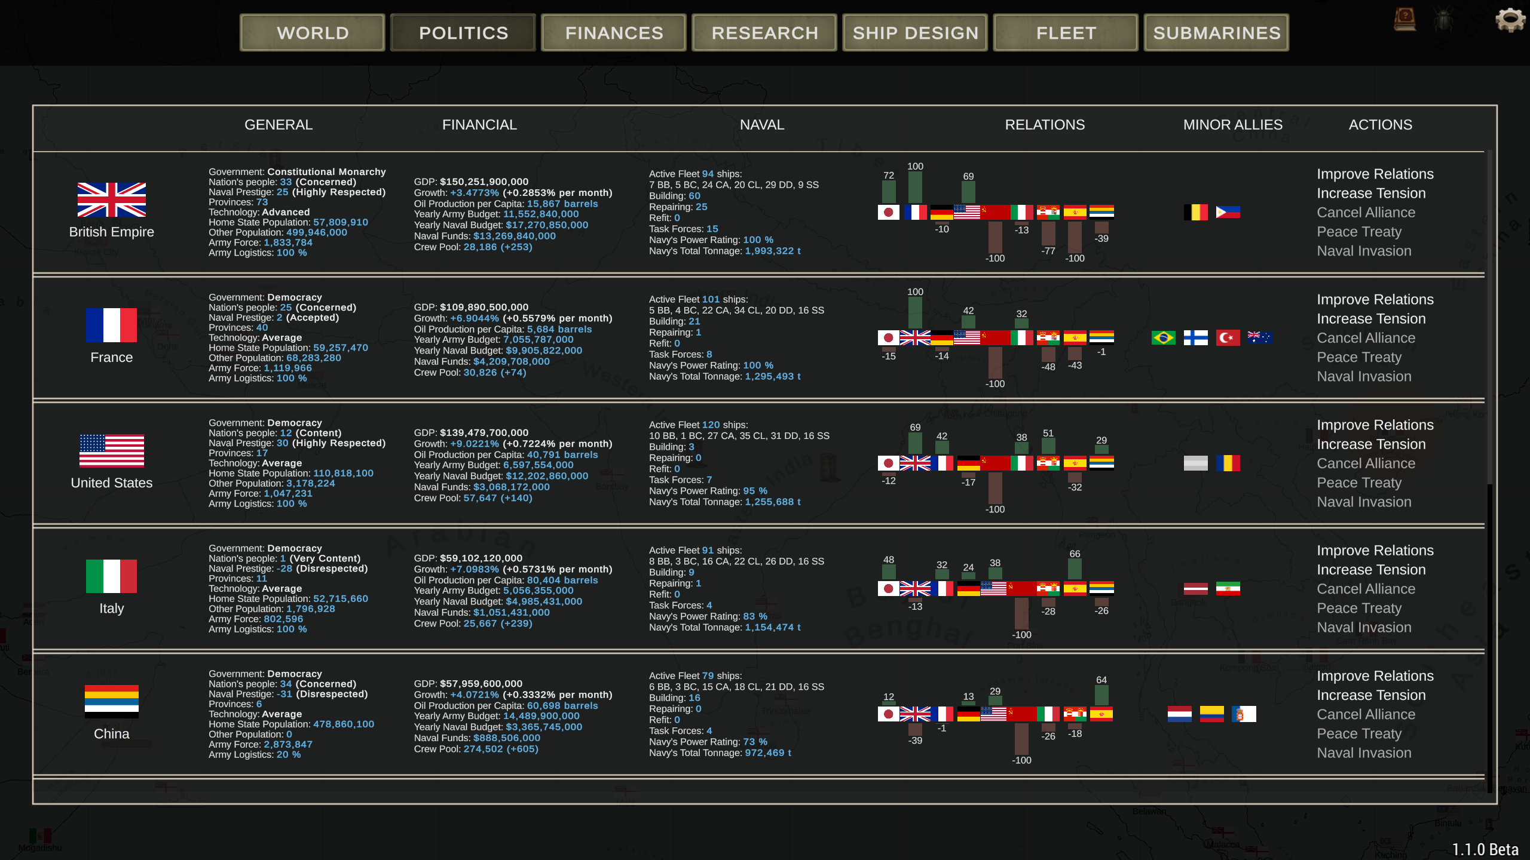Click Philippines flag in British minor allies
Screen dimensions: 1530x860
[x=1228, y=212]
